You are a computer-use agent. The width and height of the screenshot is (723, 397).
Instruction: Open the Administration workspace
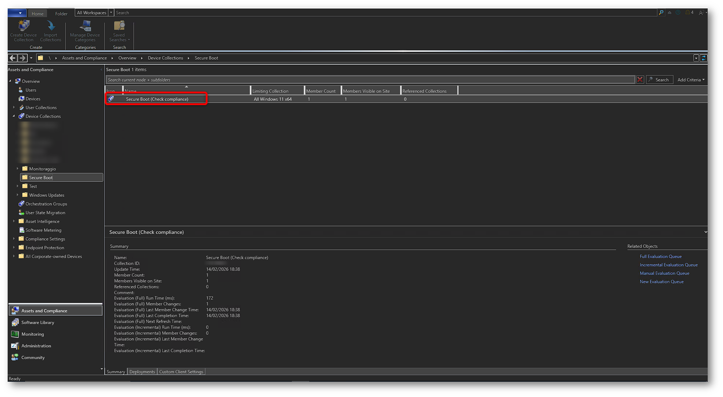(36, 346)
